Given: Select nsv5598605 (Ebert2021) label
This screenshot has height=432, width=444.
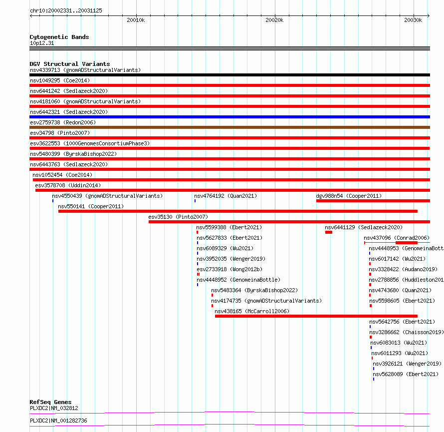Looking at the screenshot, I should coord(402,301).
